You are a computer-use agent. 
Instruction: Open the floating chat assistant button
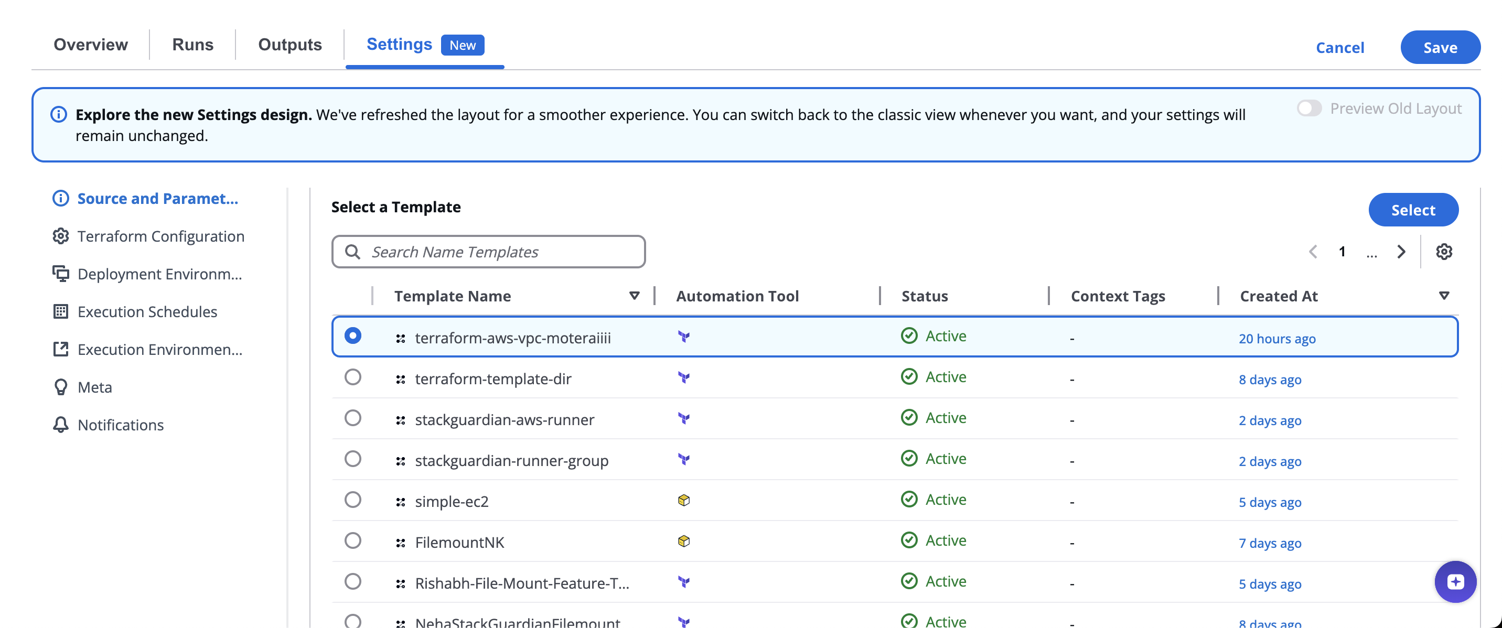pyautogui.click(x=1455, y=581)
